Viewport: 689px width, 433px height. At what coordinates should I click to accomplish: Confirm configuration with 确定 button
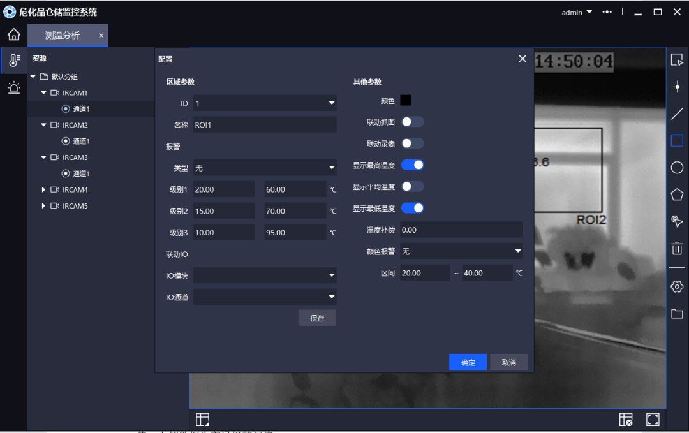[x=468, y=362]
